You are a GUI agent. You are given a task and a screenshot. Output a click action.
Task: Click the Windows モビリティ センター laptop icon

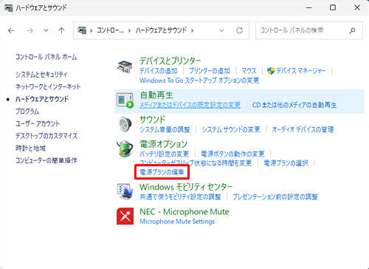125,191
